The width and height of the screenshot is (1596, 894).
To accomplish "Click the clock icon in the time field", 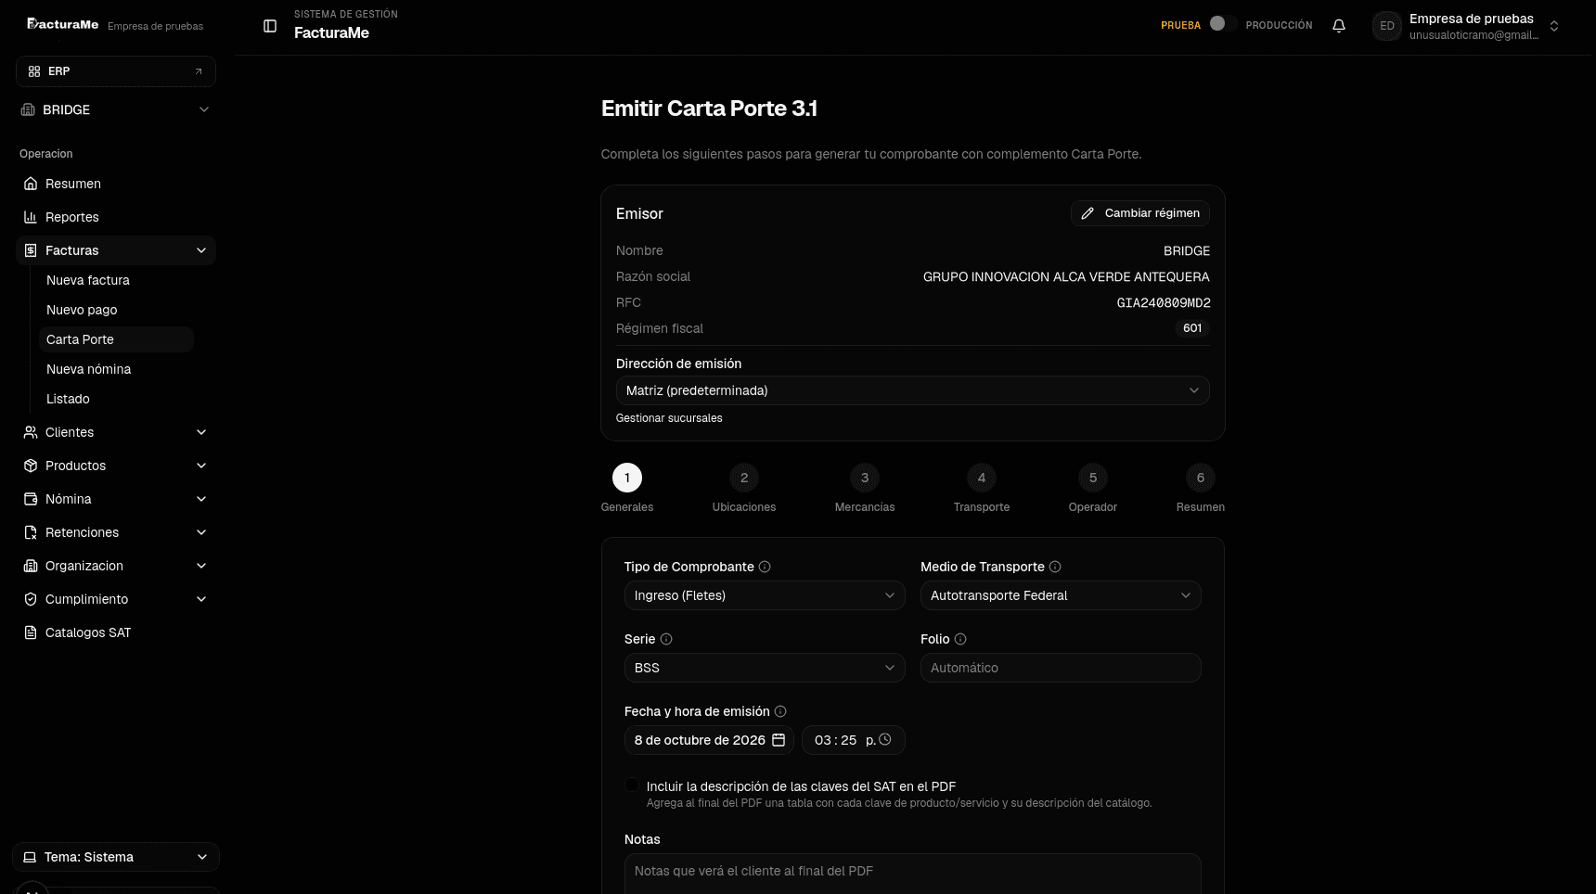I will [885, 739].
